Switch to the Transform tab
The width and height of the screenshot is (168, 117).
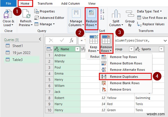tap(45, 3)
